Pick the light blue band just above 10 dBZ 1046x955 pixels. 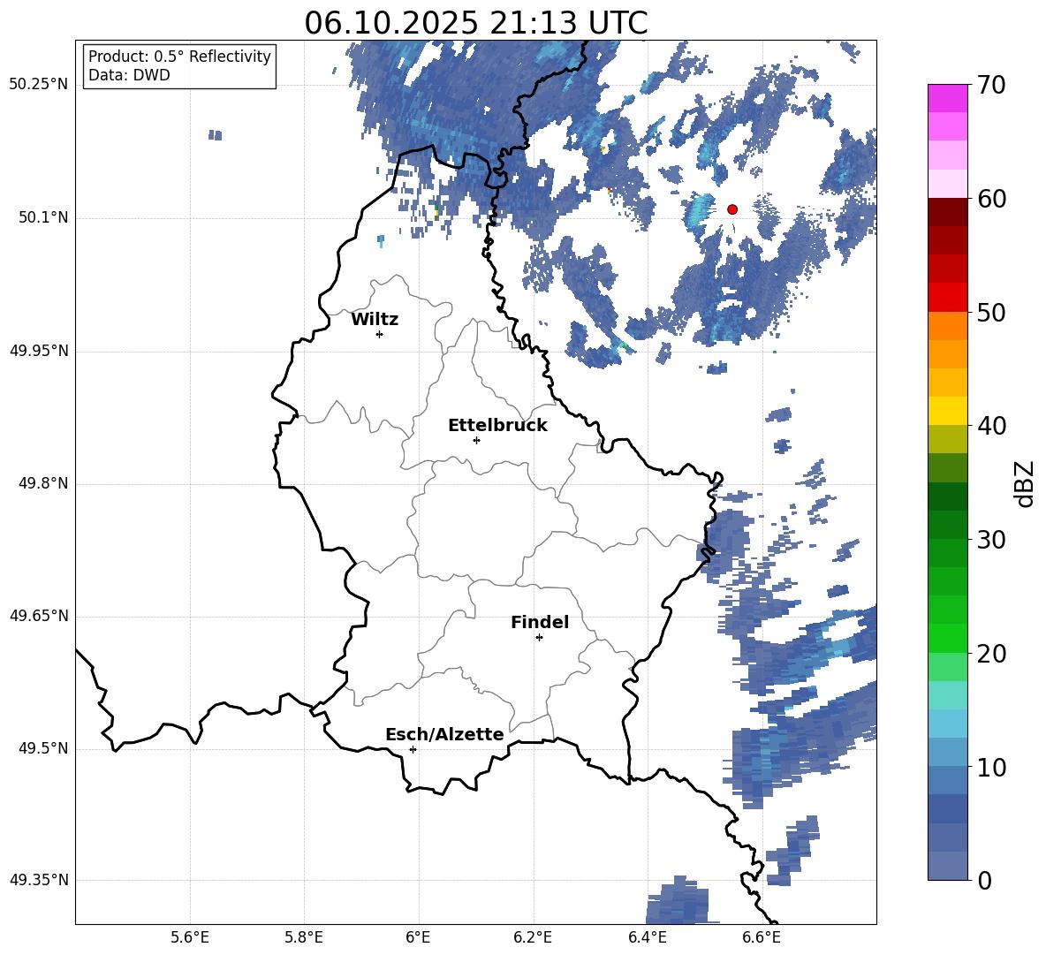pyautogui.click(x=947, y=753)
